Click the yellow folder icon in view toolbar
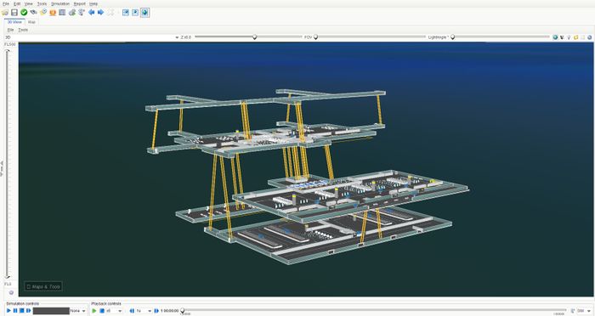This screenshot has height=316, width=595. coord(575,37)
